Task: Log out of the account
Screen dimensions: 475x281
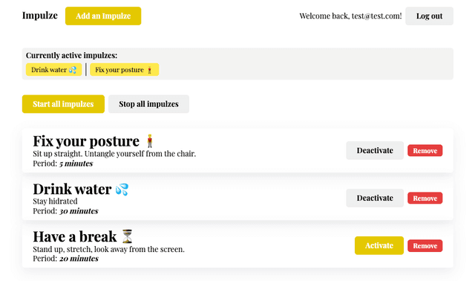Action: 429,16
